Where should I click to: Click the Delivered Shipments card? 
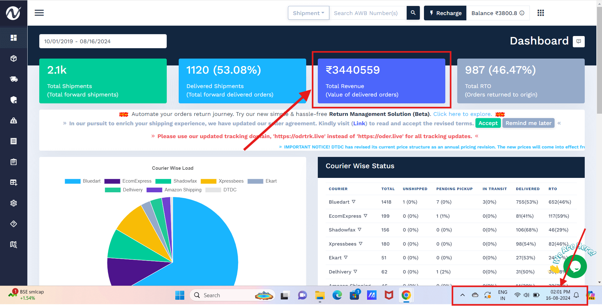(242, 81)
